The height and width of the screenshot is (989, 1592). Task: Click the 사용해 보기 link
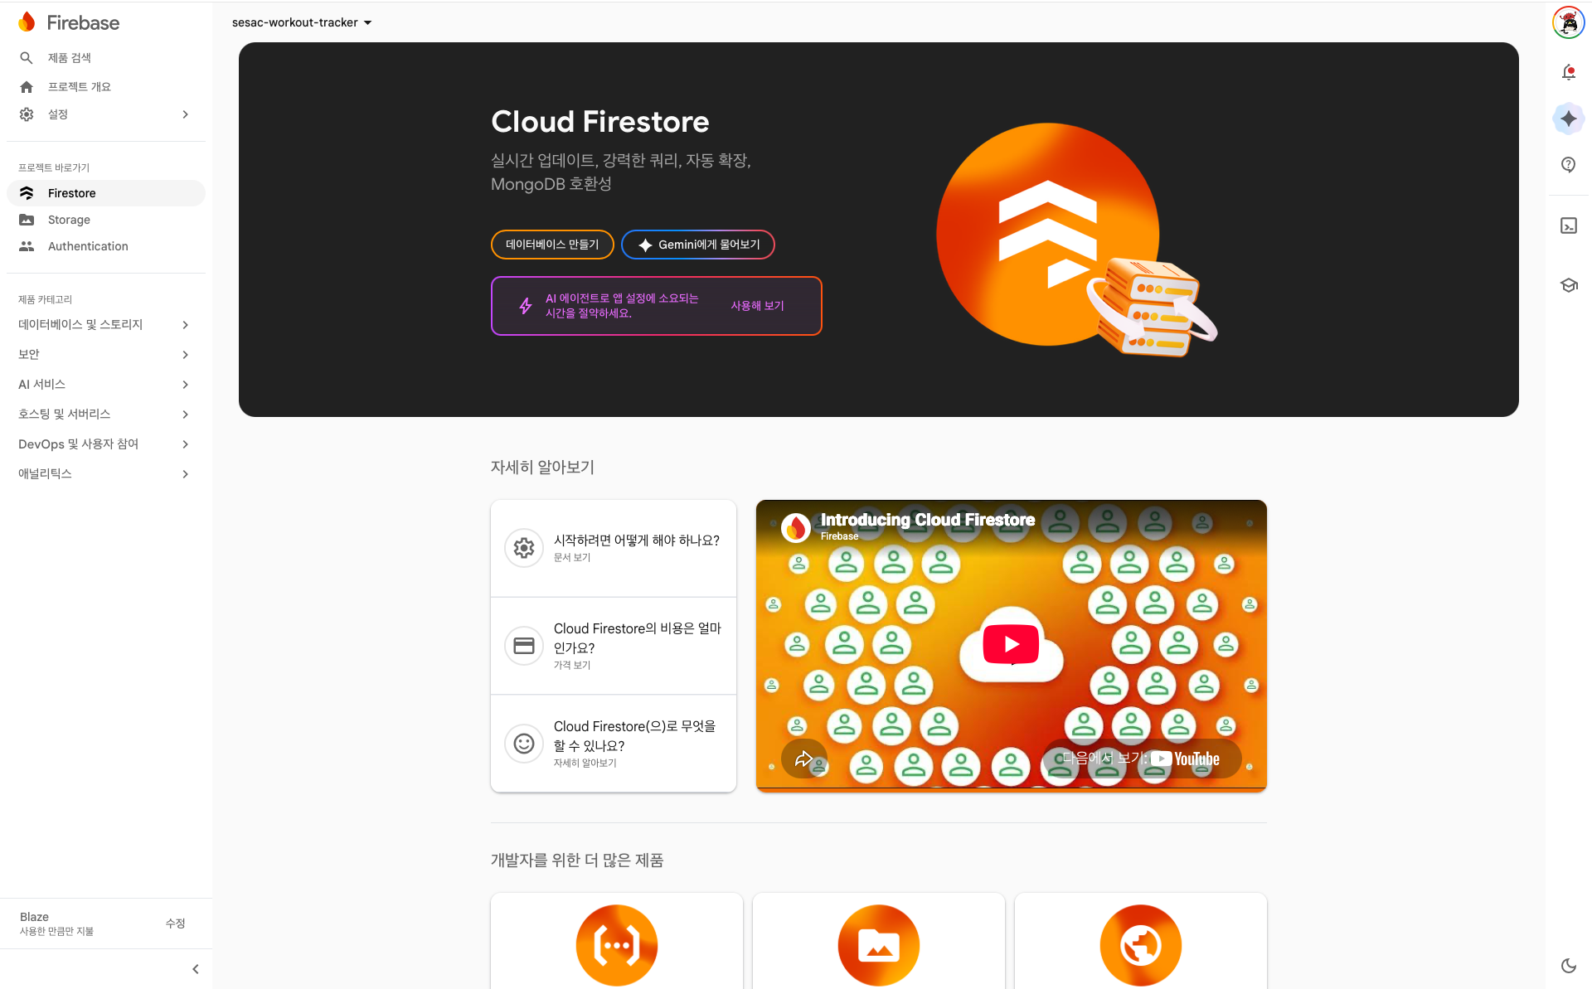(x=757, y=306)
